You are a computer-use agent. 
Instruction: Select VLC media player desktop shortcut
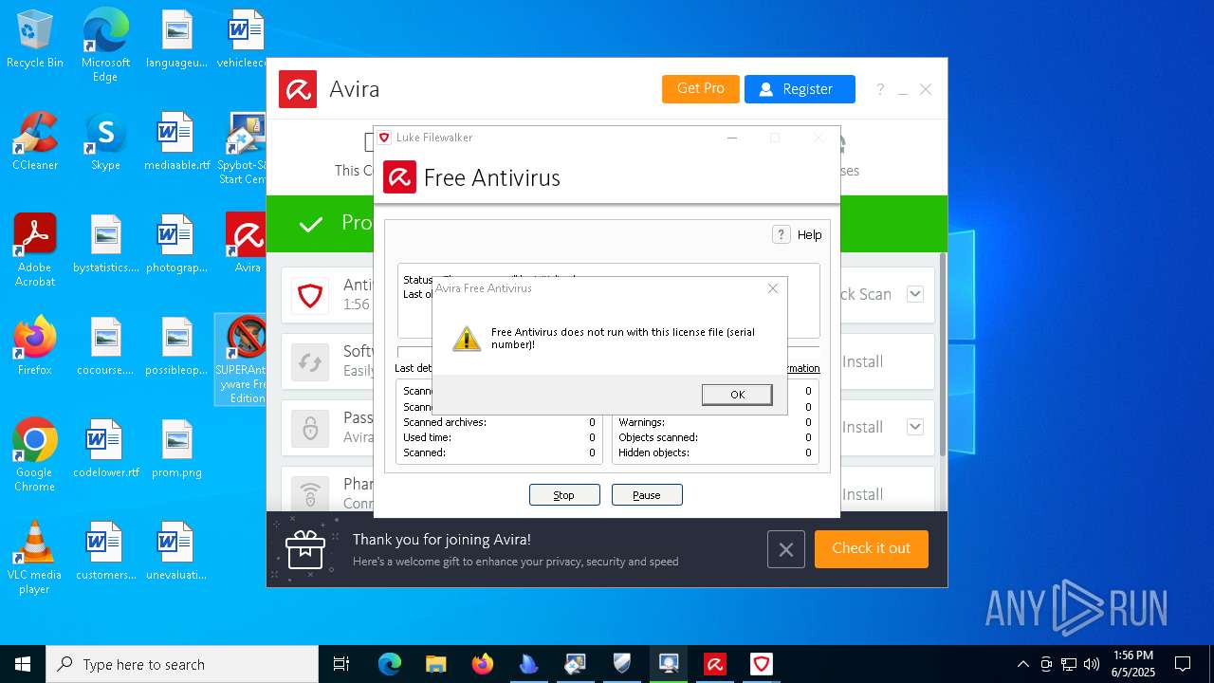click(x=35, y=558)
